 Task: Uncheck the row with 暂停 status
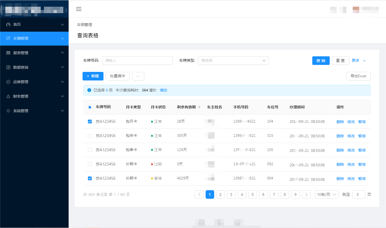click(90, 178)
